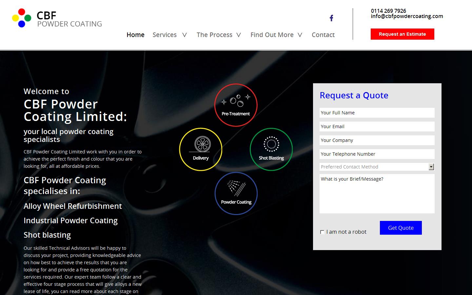Click the Your Full Name field
The width and height of the screenshot is (472, 295).
377,112
